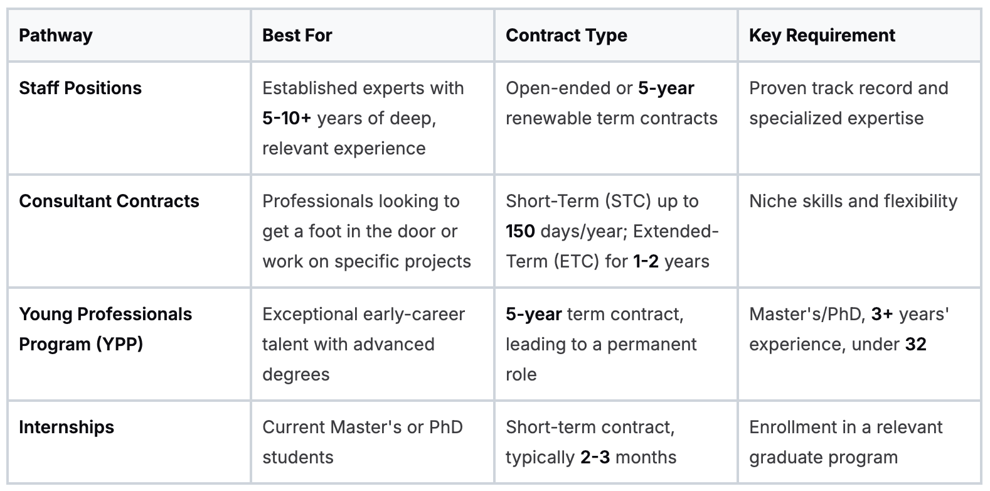Viewport: 990px width, 491px height.
Task: Click the niche skills and flexibility cell
Action: (860, 231)
